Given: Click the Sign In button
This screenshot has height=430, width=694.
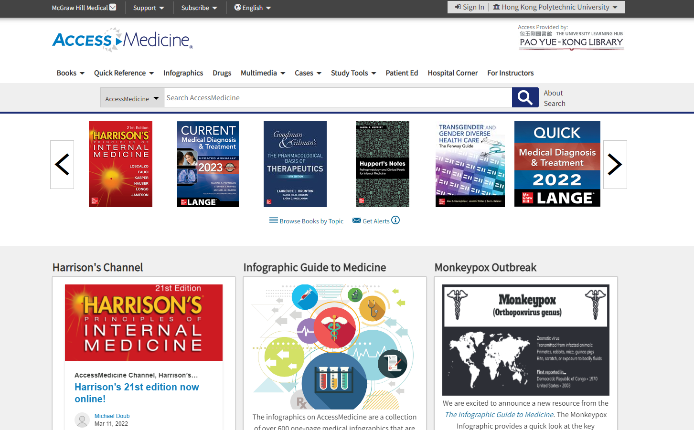Looking at the screenshot, I should click(x=470, y=7).
